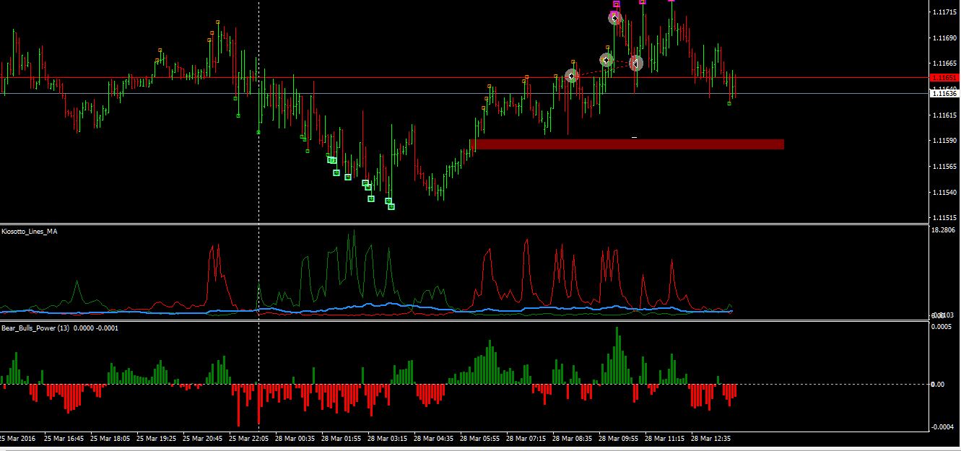
Task: Click the Kiosotto_Lines_MA indicator label
Action: click(30, 232)
